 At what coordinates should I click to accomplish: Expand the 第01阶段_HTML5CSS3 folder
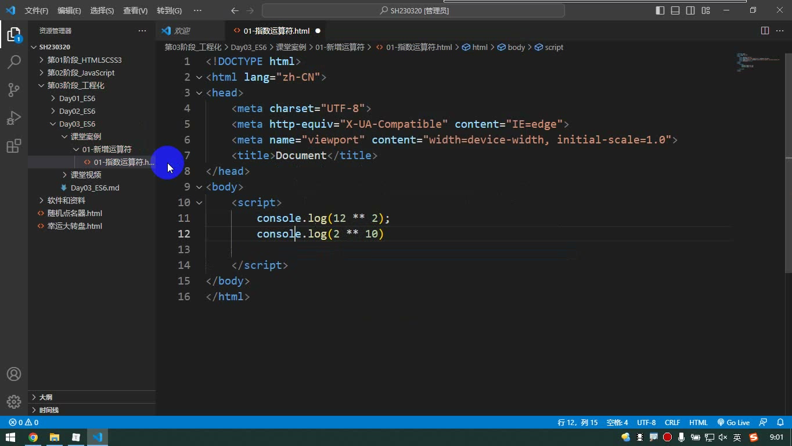84,60
